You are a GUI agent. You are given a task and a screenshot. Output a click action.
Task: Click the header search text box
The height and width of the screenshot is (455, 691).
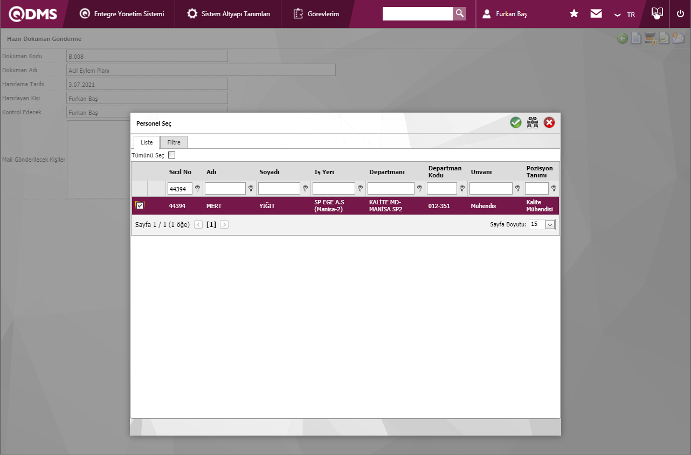(x=418, y=13)
